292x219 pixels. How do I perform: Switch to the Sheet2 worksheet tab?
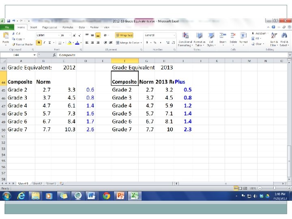(x=37, y=184)
